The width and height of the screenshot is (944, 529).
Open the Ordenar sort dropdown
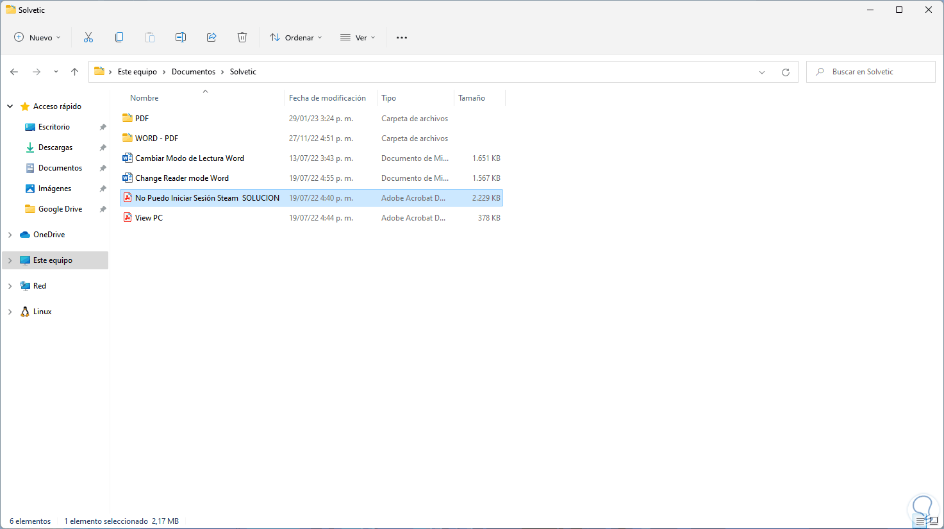(296, 37)
